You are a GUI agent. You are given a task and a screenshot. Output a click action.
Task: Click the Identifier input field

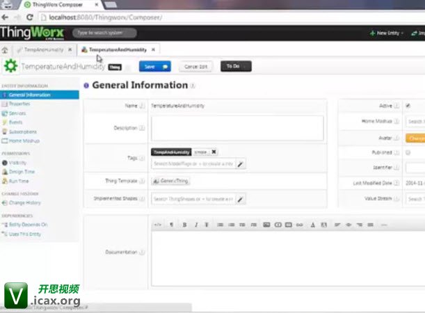point(415,168)
